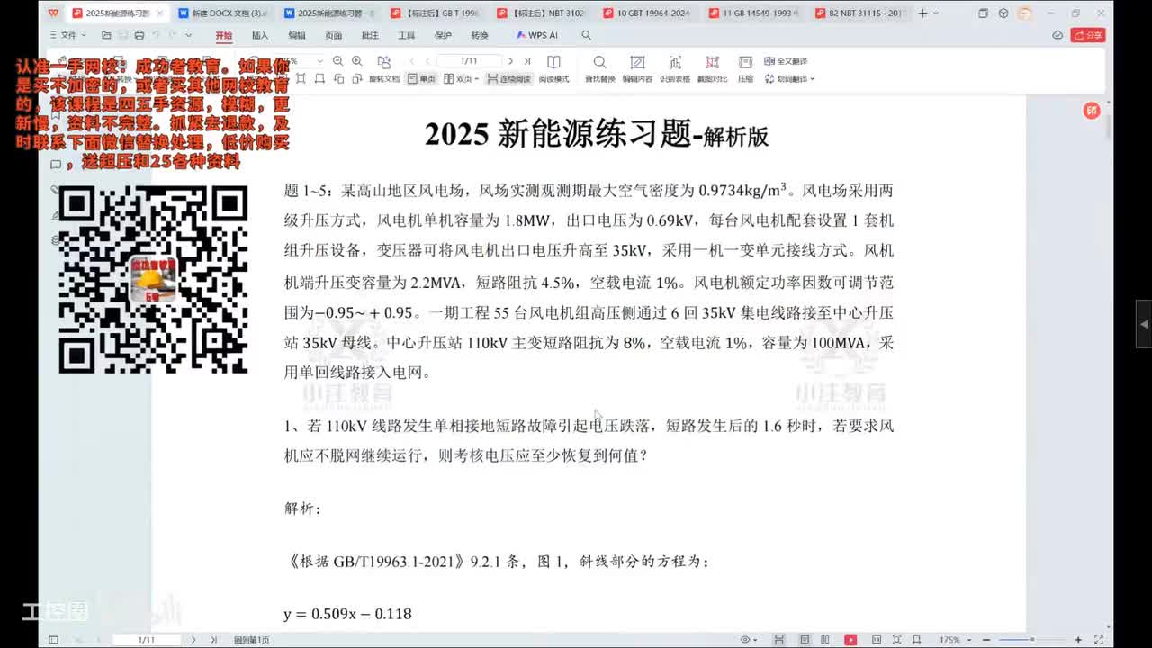Switch to 82 NBT 31115 tab
The height and width of the screenshot is (648, 1152).
(x=859, y=13)
